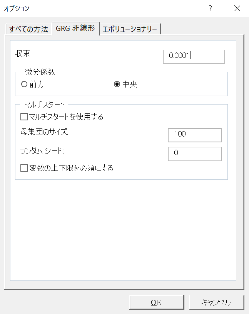Click the 収束: label text
The width and height of the screenshot is (249, 314).
[x=23, y=54]
